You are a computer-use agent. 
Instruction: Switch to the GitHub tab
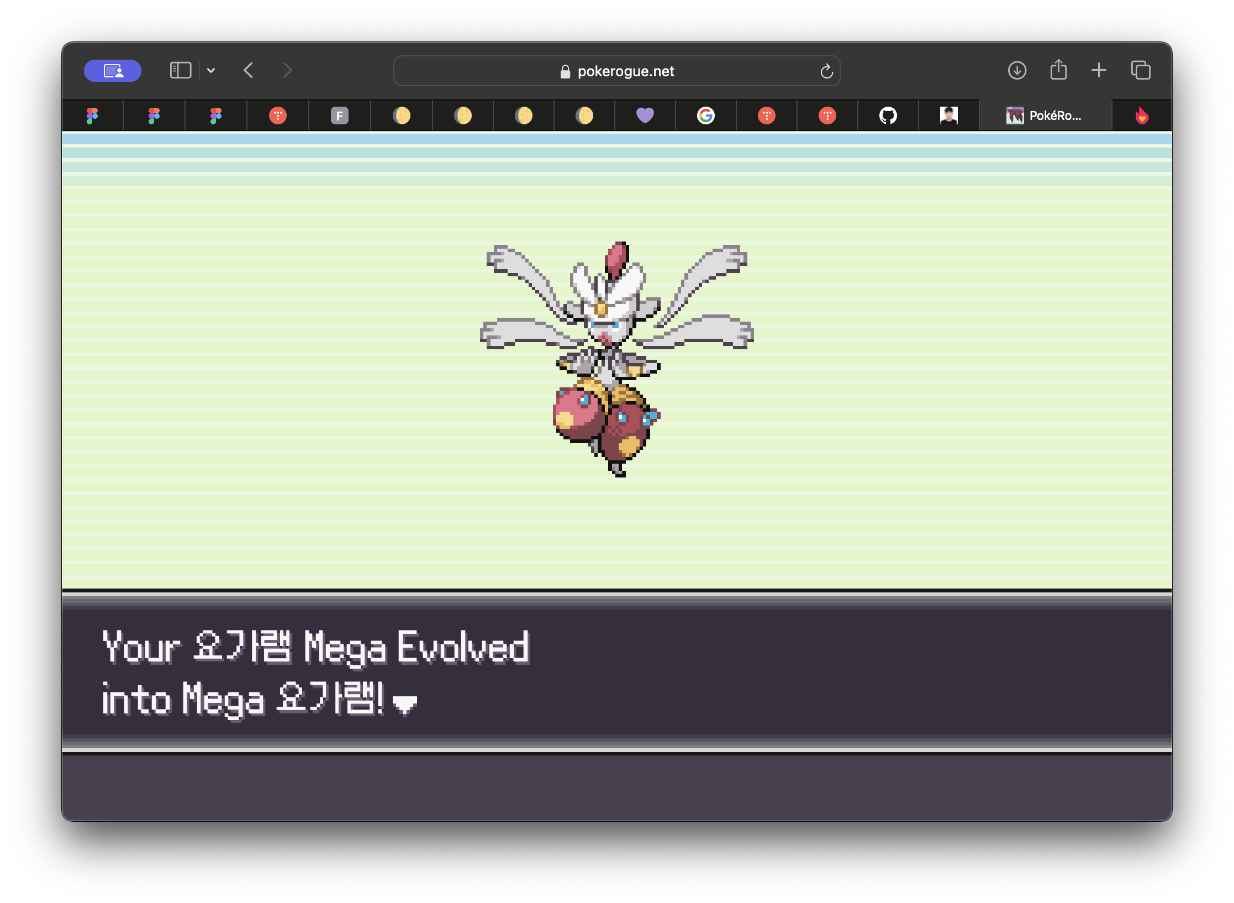888,116
